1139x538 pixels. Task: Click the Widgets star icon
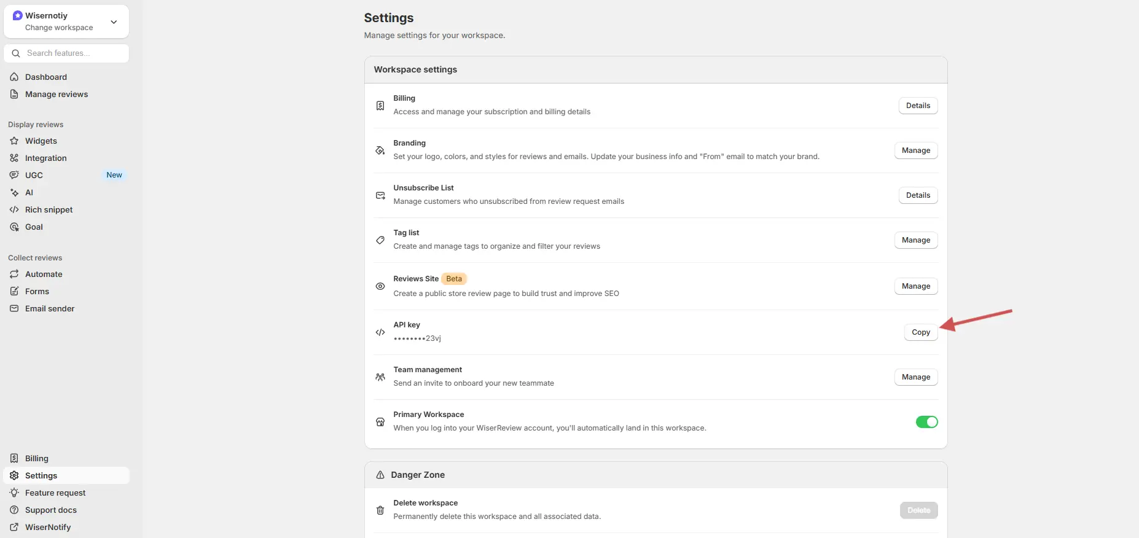14,141
